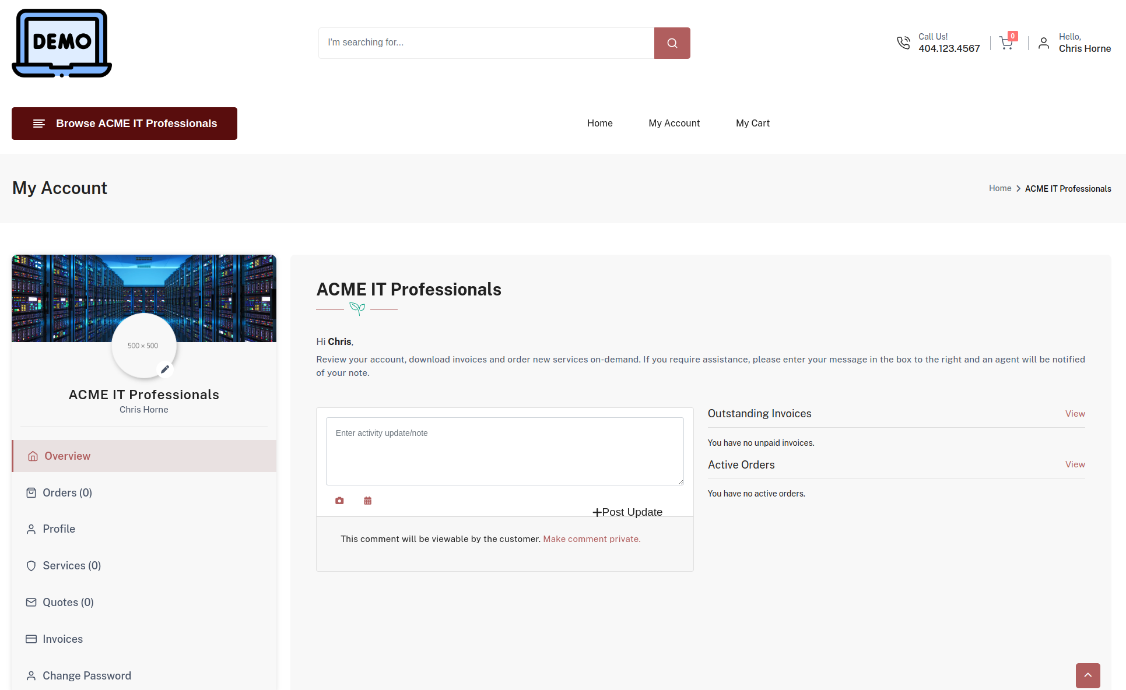Open My Account in navigation bar

pyautogui.click(x=674, y=124)
